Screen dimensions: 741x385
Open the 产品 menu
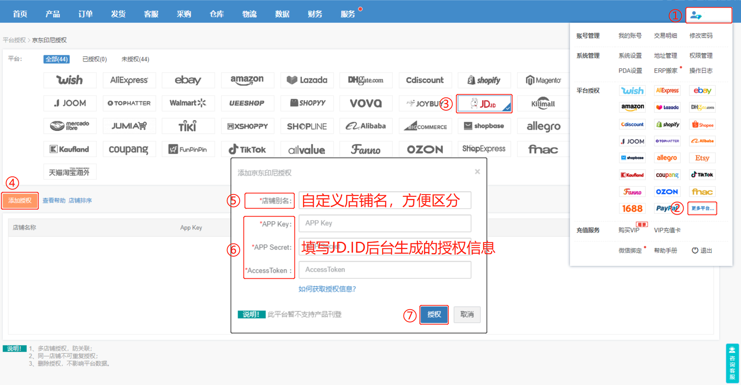(53, 14)
